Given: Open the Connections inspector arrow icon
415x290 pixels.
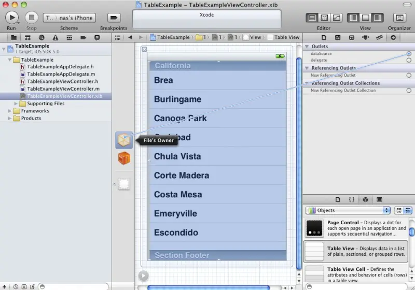Looking at the screenshot, I should pos(393,38).
